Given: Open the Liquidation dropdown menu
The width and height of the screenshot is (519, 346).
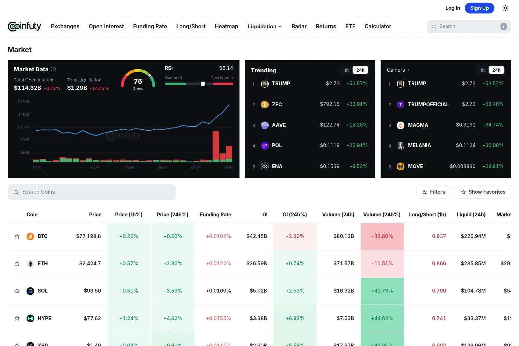Looking at the screenshot, I should point(265,27).
